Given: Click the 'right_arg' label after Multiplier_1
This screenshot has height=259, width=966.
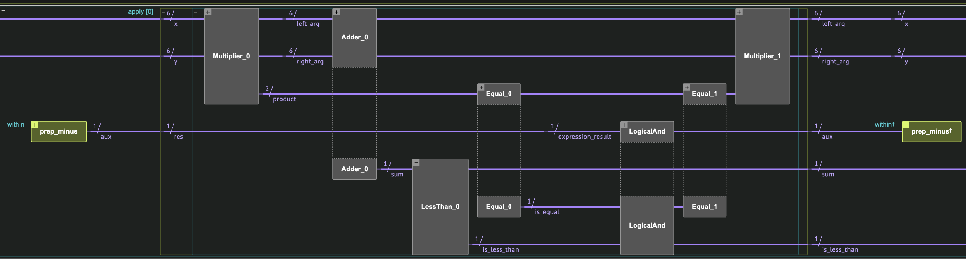Looking at the screenshot, I should 835,62.
